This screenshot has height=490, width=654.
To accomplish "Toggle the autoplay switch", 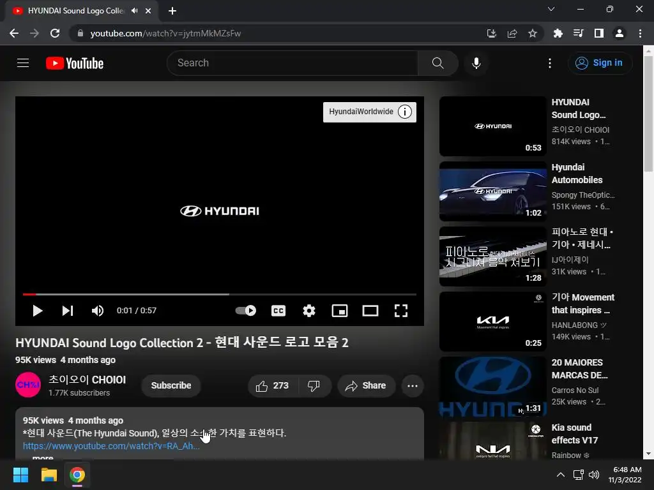I will pyautogui.click(x=246, y=311).
